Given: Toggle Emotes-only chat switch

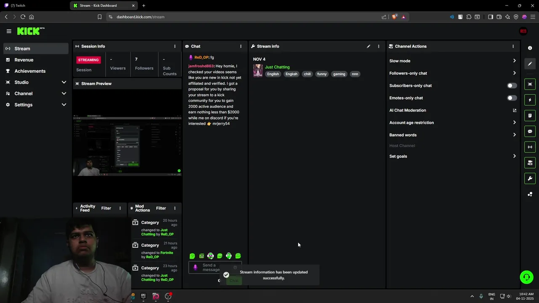Looking at the screenshot, I should click(512, 98).
